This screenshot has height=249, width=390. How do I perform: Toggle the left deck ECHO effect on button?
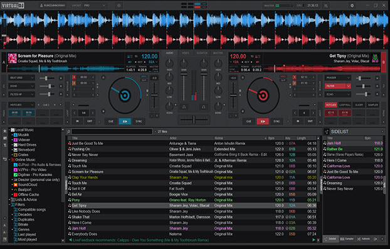coord(61,87)
